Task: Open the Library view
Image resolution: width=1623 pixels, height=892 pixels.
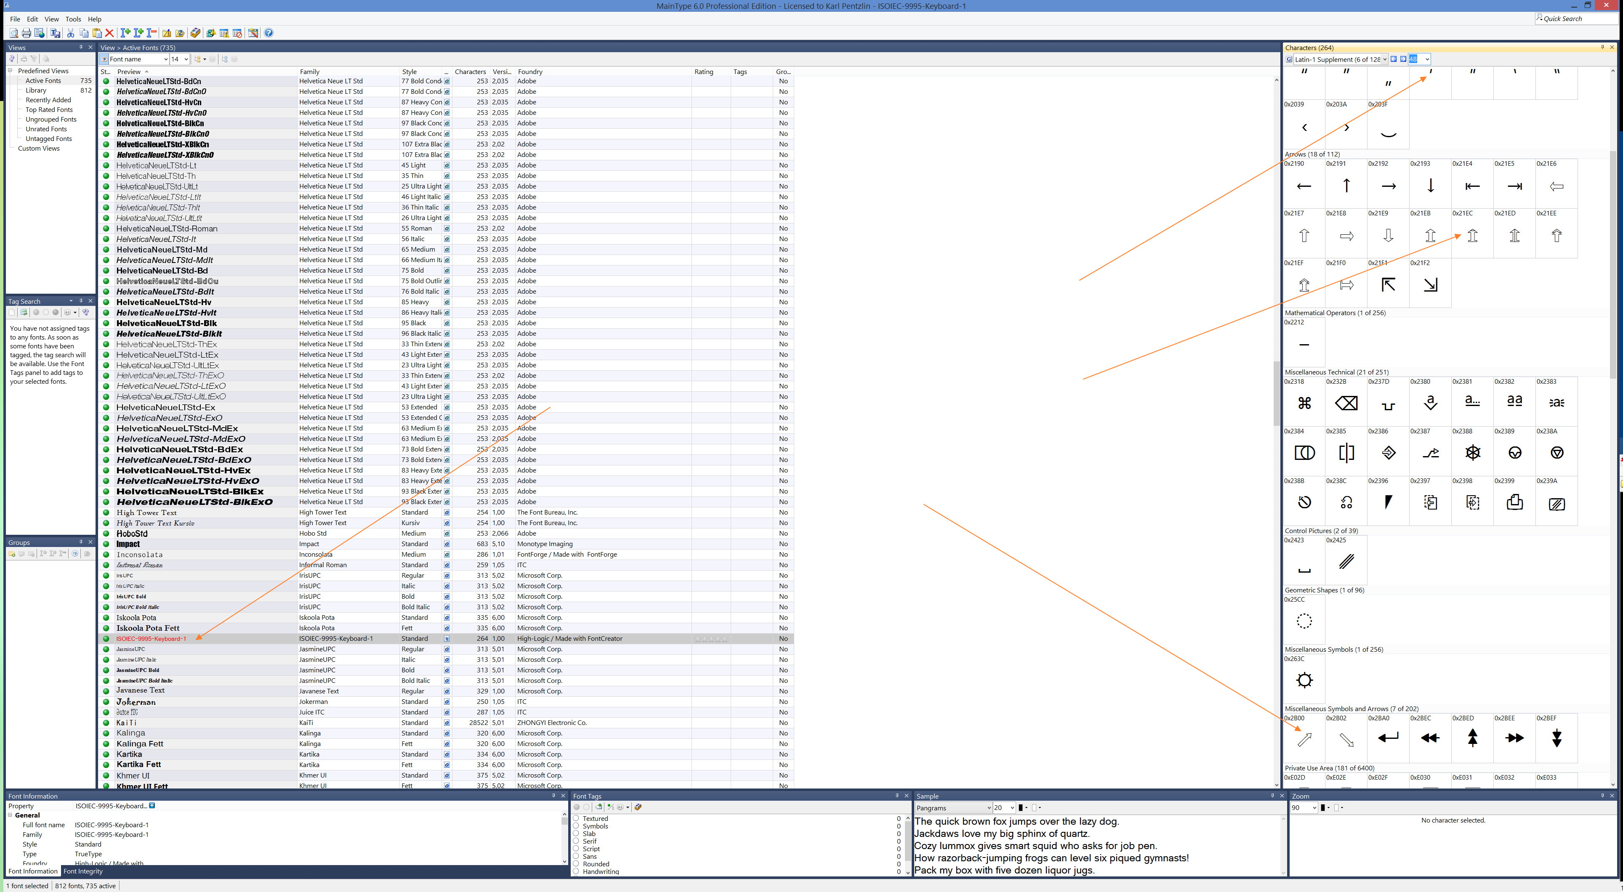Action: coord(36,90)
